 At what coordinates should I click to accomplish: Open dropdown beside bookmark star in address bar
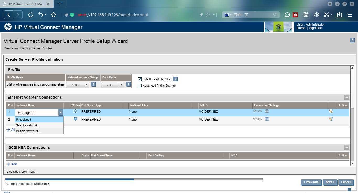[214, 15]
